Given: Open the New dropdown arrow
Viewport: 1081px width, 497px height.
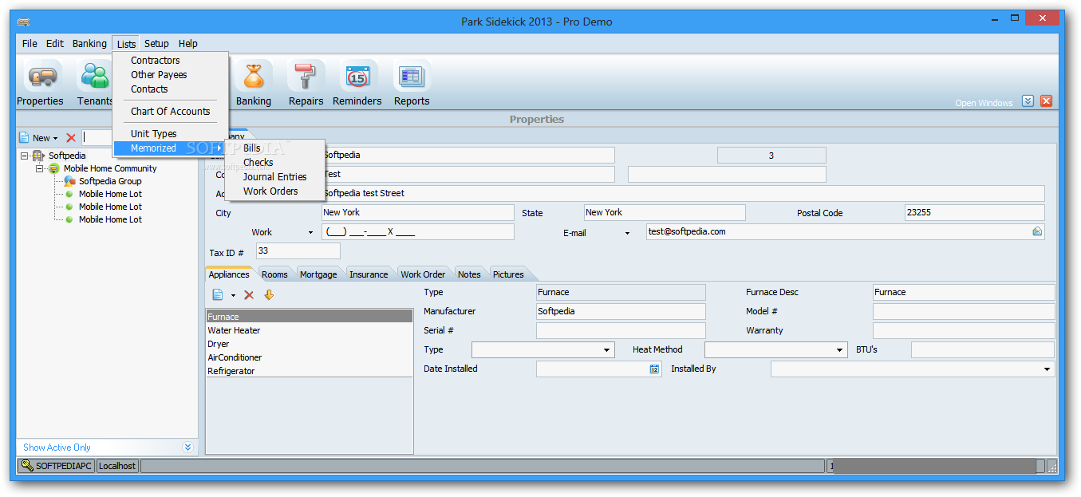Looking at the screenshot, I should pos(56,139).
